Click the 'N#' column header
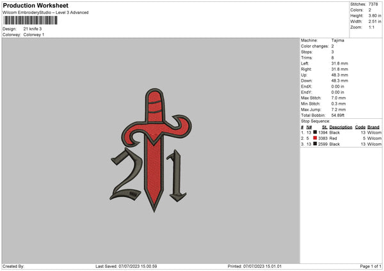This screenshot has height=271, width=384. tap(309, 127)
